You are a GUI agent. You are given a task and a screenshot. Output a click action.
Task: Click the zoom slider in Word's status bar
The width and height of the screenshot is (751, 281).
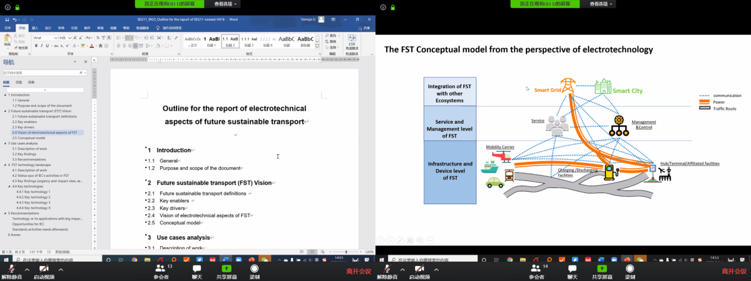point(346,252)
